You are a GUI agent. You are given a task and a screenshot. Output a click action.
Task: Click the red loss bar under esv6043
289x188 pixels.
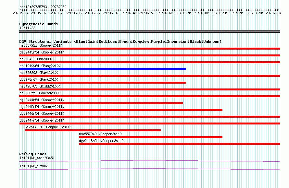[x=149, y=62]
